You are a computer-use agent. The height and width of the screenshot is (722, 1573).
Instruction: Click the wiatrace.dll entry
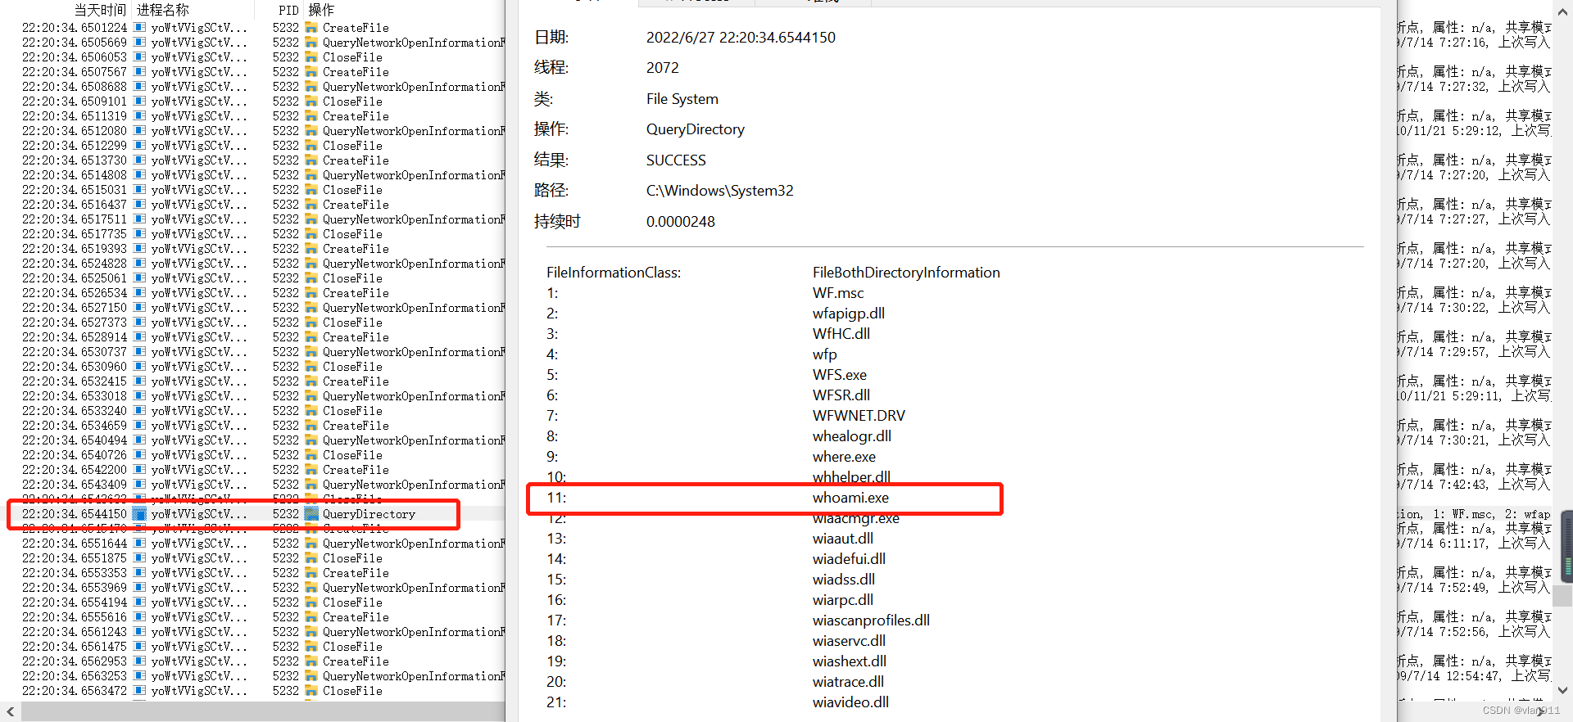(x=848, y=682)
